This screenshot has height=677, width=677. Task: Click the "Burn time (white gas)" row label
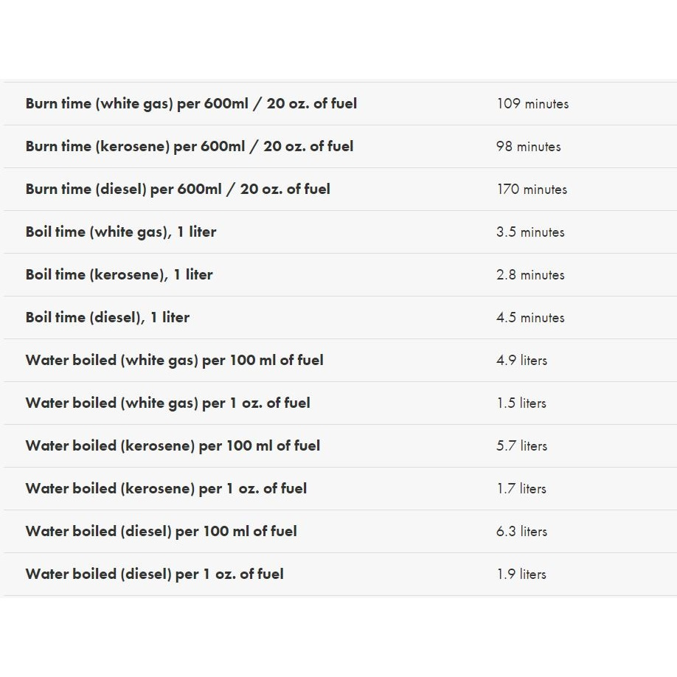click(191, 104)
